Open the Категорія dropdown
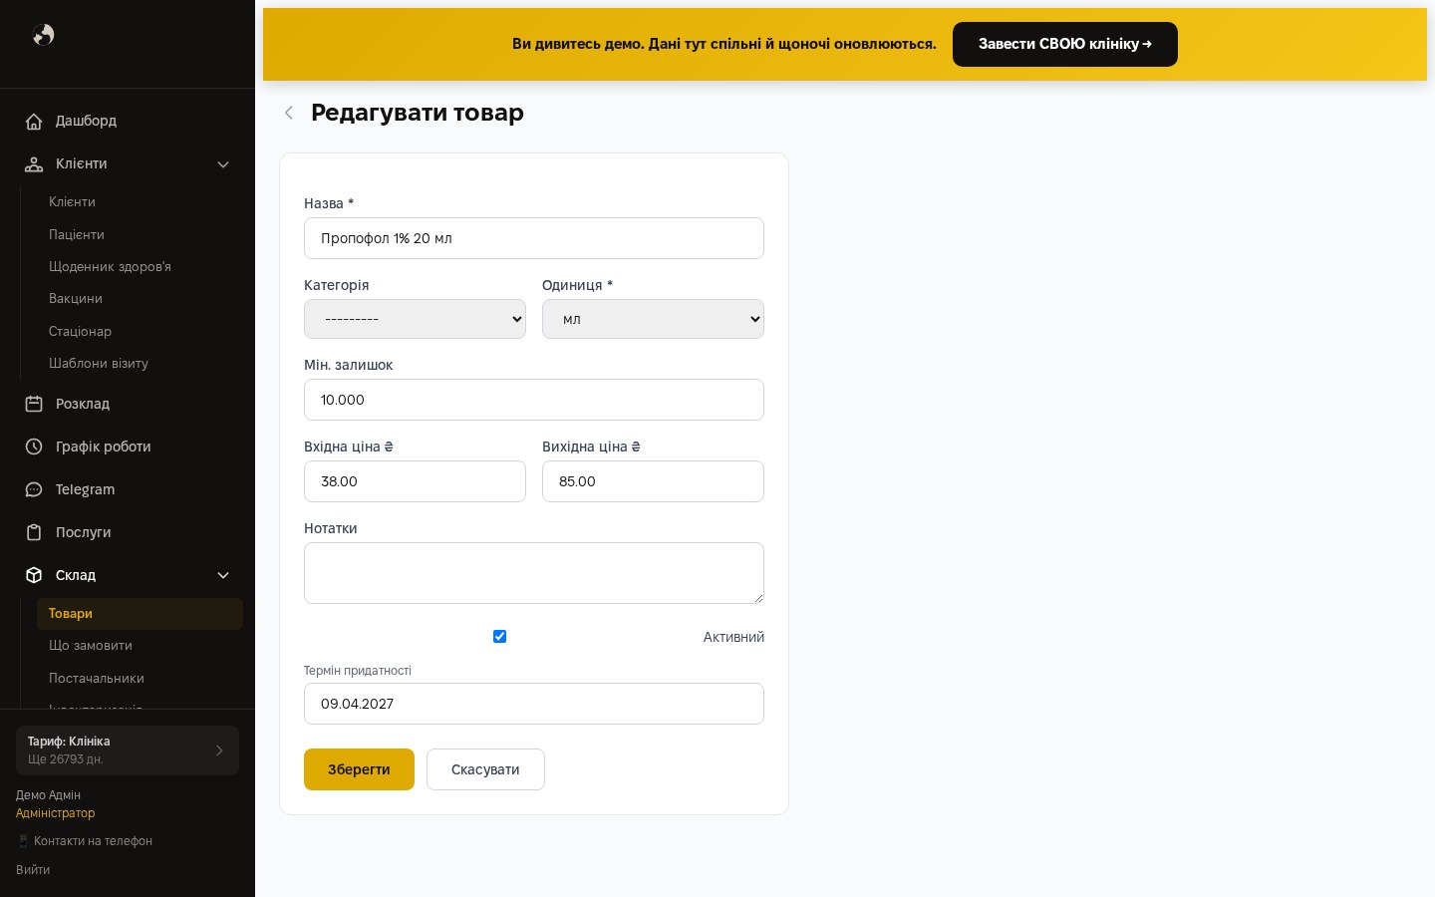Viewport: 1435px width, 897px height. coord(415,319)
